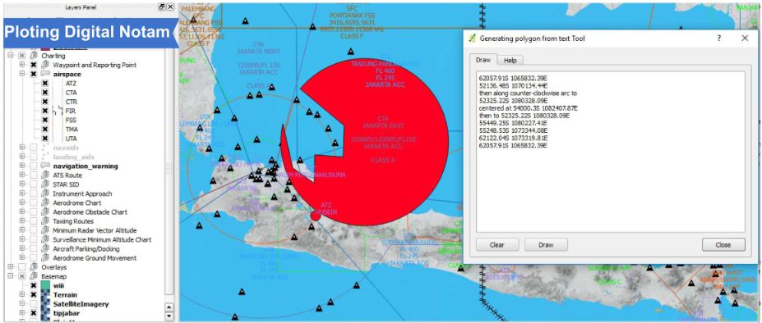
Task: Click the wiii layer green color swatch
Action: pos(45,285)
